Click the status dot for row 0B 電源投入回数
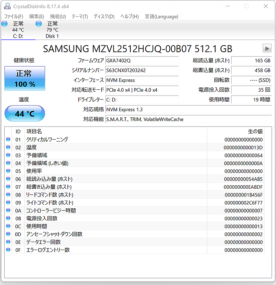Image resolution: width=276 pixels, height=285 pixels. (8, 218)
